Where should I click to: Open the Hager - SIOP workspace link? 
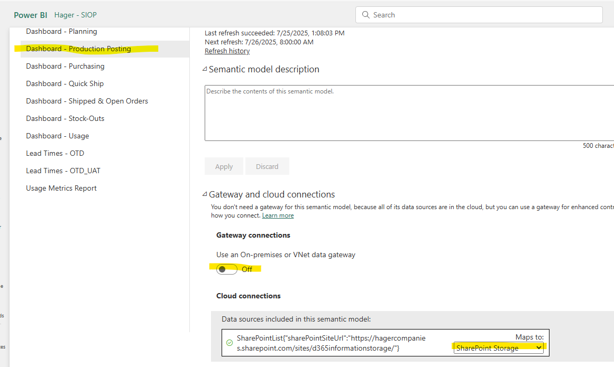(x=76, y=15)
